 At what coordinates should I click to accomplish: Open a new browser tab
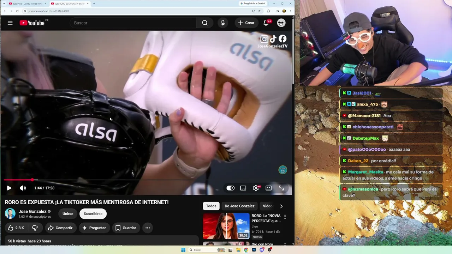pos(94,4)
